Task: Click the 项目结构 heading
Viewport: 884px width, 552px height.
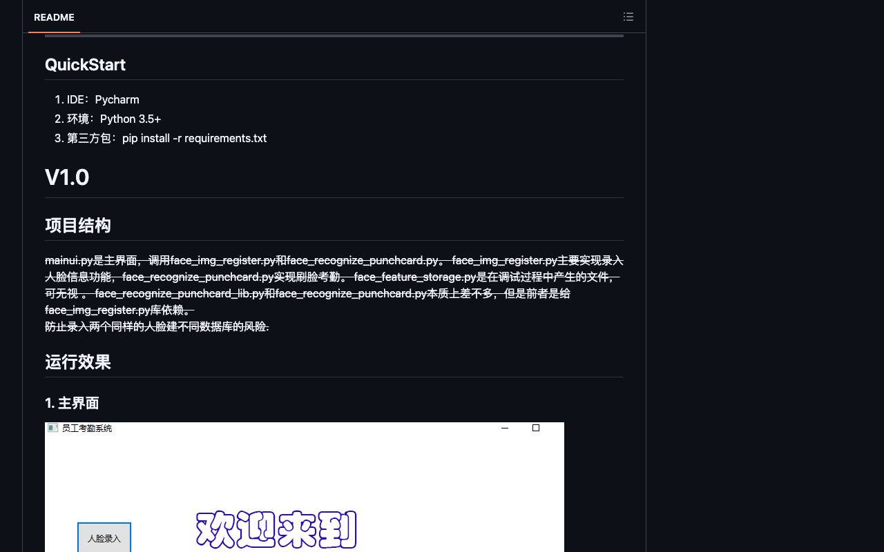Action: click(x=78, y=226)
